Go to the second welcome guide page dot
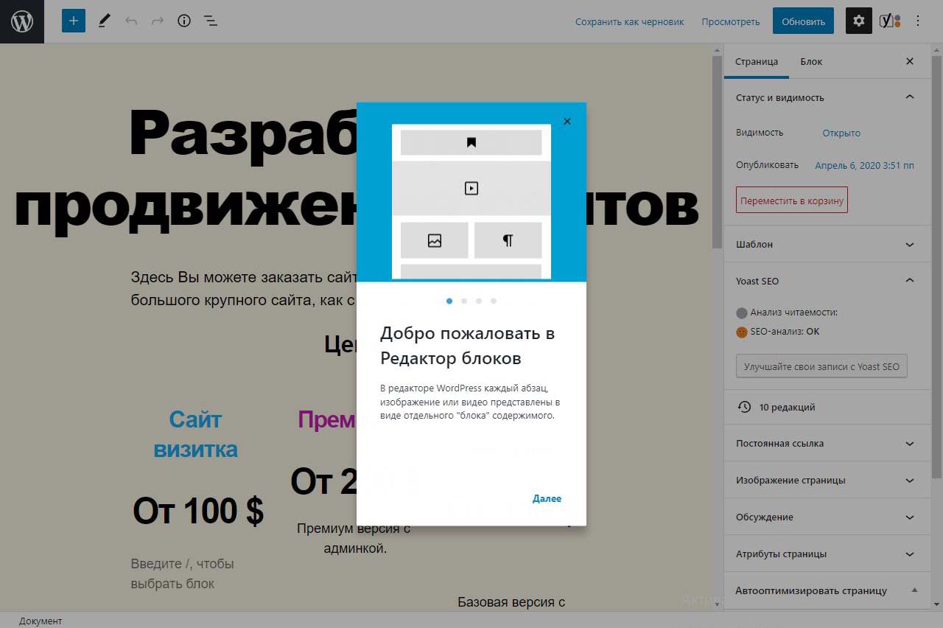Screen dimensions: 943x628 pos(464,301)
